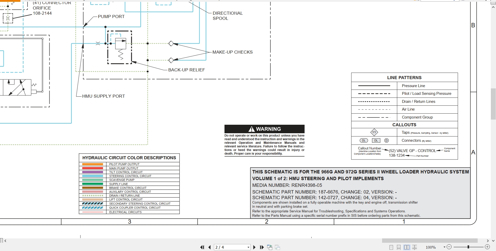496x251 pixels.
Task: Click the BRAKE CONTROL CIRCUIT row text
Action: [128, 188]
